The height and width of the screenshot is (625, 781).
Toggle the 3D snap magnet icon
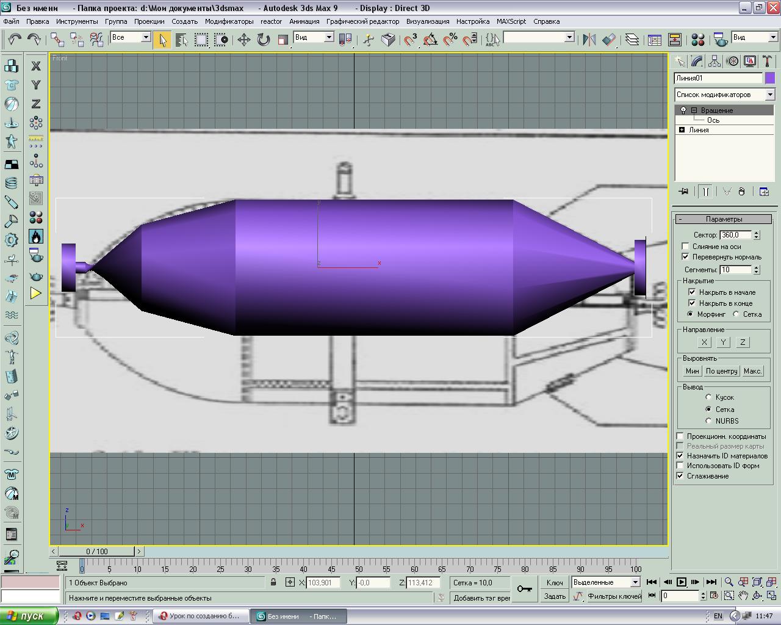[411, 40]
